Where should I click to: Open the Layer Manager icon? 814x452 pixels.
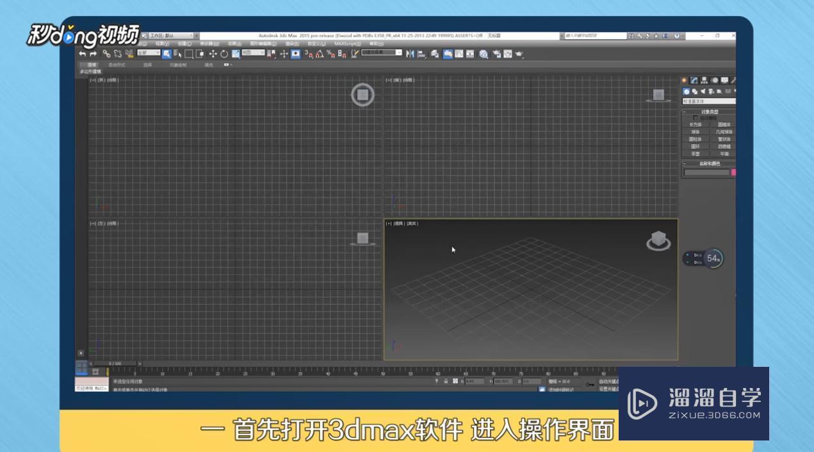[x=435, y=54]
